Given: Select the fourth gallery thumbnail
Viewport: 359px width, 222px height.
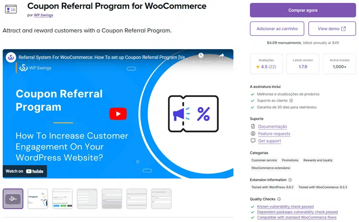Looking at the screenshot, I should coord(87,199).
